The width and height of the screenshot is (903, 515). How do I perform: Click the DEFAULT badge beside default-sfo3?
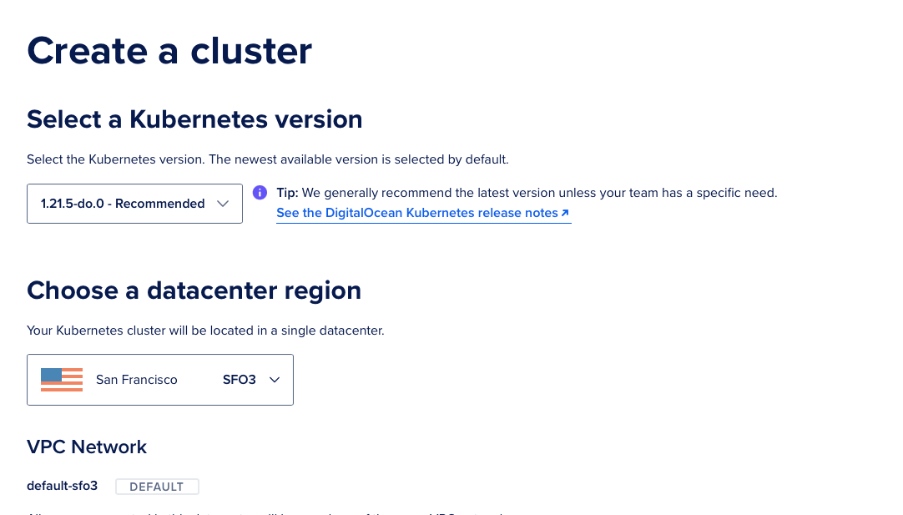tap(157, 486)
